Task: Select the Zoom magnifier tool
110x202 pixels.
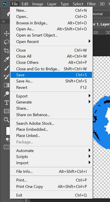Action: (7, 120)
